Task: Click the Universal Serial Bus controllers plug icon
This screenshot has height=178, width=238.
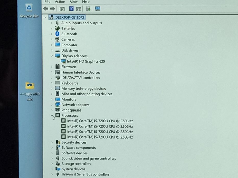Action: (x=58, y=174)
